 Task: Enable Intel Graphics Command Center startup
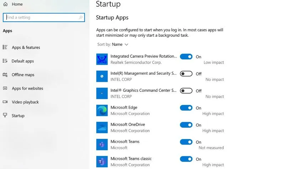point(186,91)
